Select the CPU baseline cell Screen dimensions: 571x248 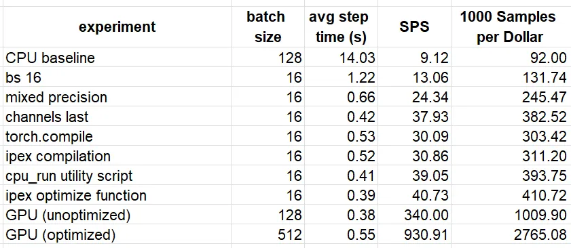click(117, 58)
